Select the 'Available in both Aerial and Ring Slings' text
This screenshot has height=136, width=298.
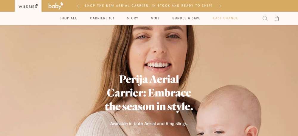tap(149, 124)
